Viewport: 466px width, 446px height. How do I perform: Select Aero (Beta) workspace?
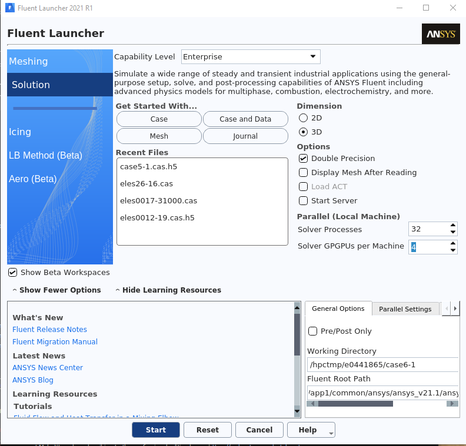point(60,179)
